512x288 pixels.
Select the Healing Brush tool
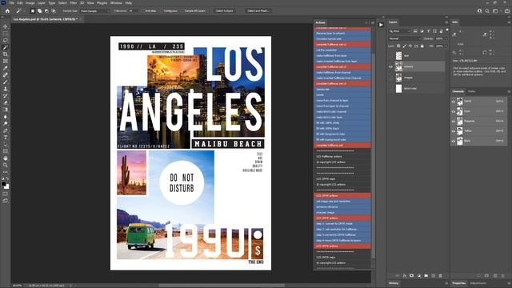(x=6, y=75)
